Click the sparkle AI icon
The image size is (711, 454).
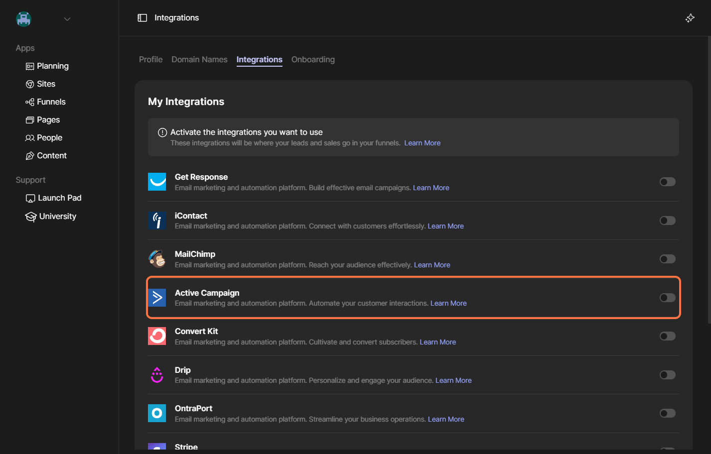690,18
